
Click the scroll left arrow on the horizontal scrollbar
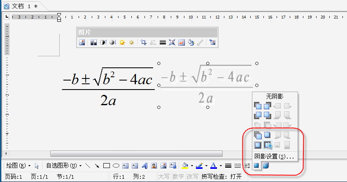tap(6, 154)
